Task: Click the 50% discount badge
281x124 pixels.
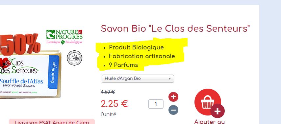Action: (20, 44)
